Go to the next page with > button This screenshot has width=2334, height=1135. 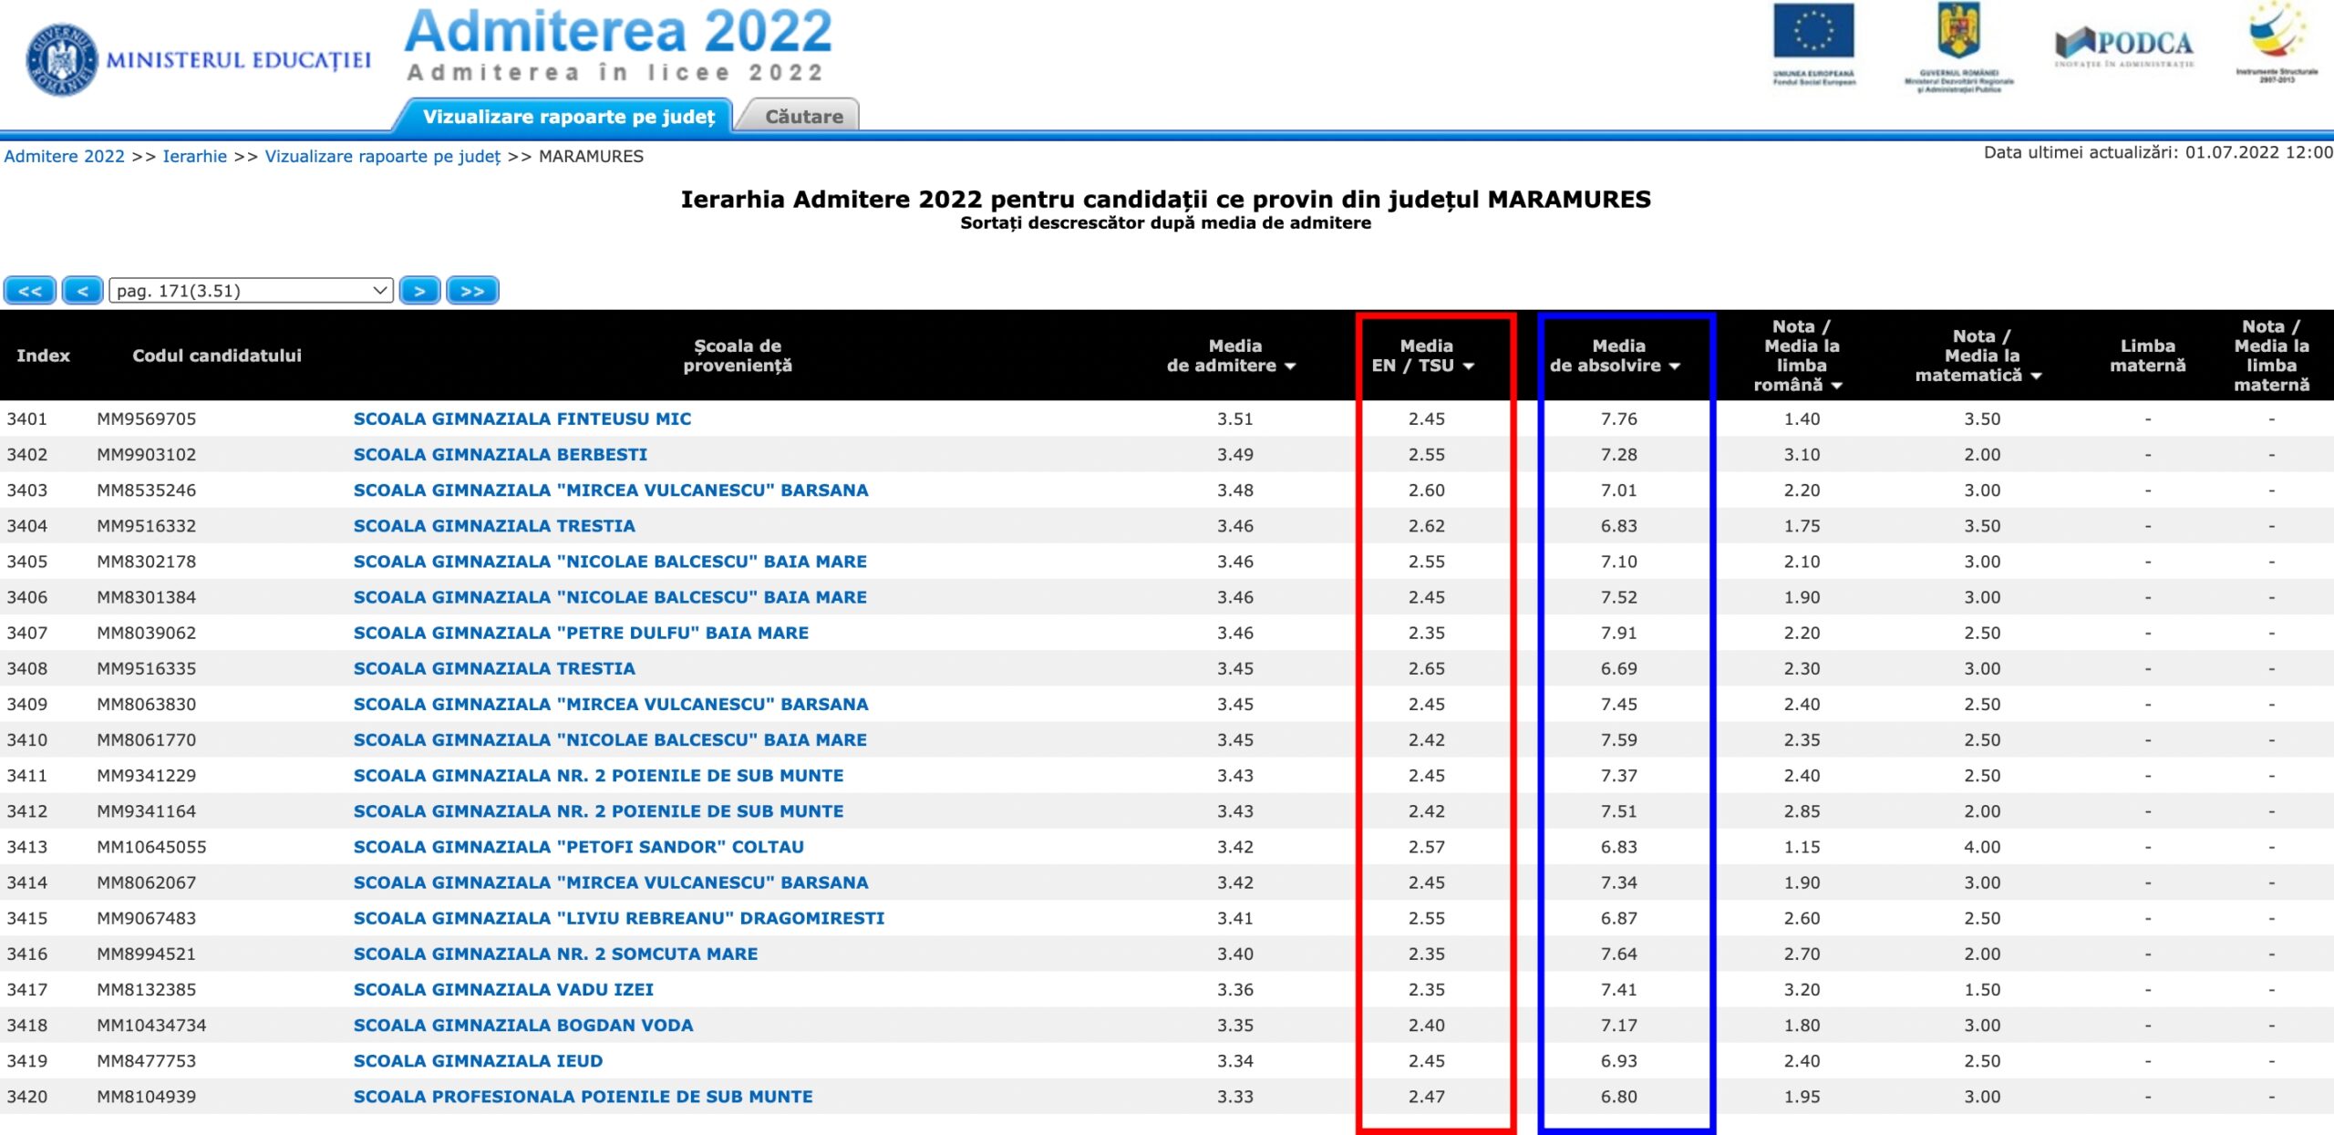pos(420,291)
